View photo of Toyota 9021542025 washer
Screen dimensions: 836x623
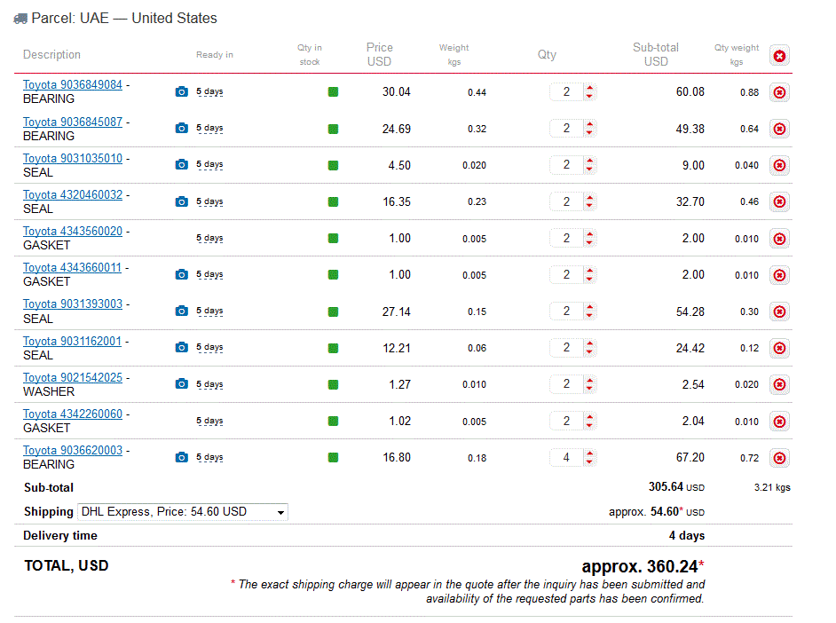pos(181,383)
